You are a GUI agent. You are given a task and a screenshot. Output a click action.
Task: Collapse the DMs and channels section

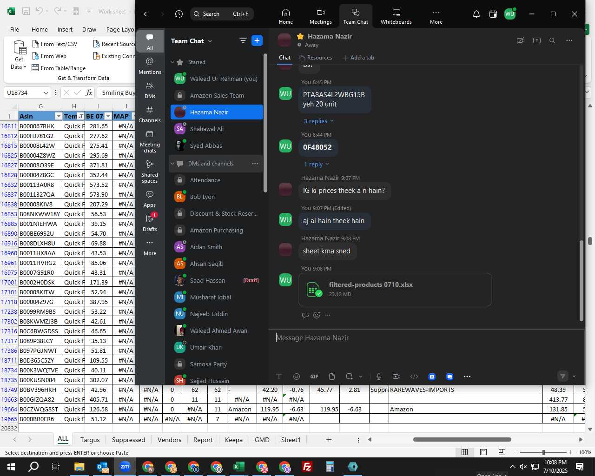point(172,164)
